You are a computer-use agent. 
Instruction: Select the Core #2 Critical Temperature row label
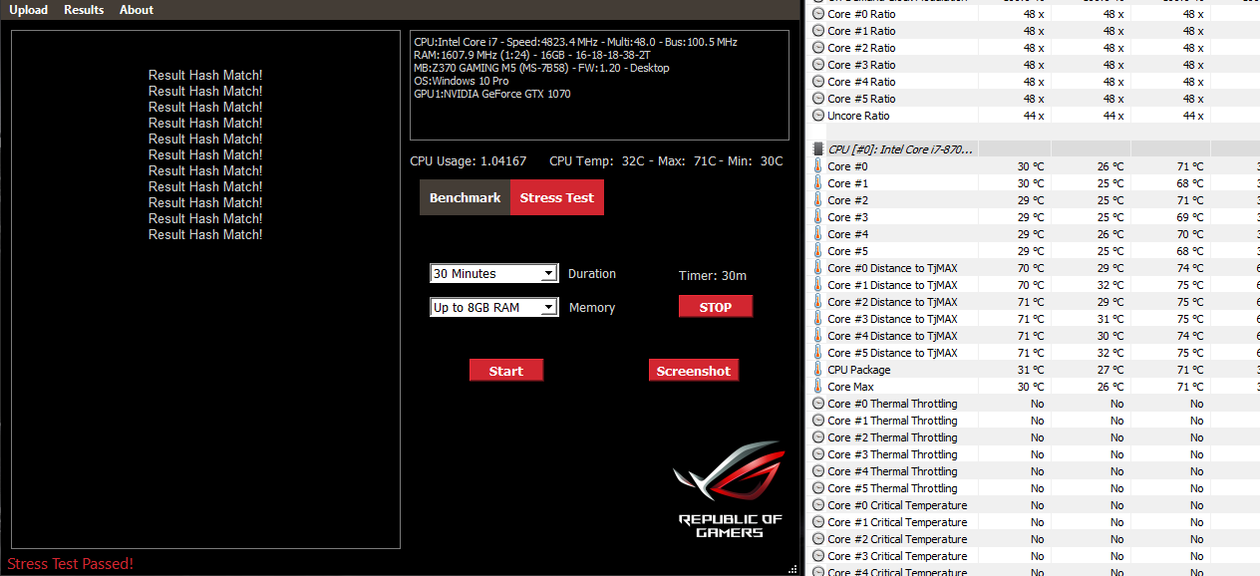[x=897, y=539]
